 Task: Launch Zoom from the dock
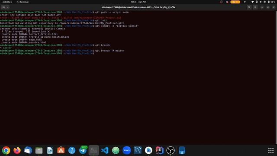(x=127, y=150)
